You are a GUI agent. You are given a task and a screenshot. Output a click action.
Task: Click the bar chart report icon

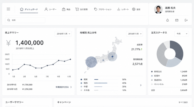coord(119,9)
